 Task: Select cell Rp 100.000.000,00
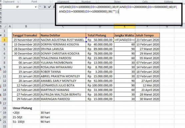pyautogui.click(x=100, y=86)
